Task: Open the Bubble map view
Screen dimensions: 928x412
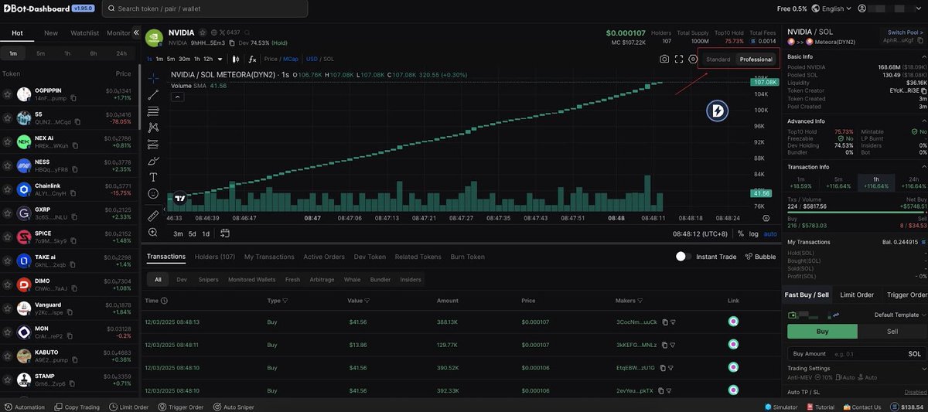Action: pyautogui.click(x=760, y=257)
